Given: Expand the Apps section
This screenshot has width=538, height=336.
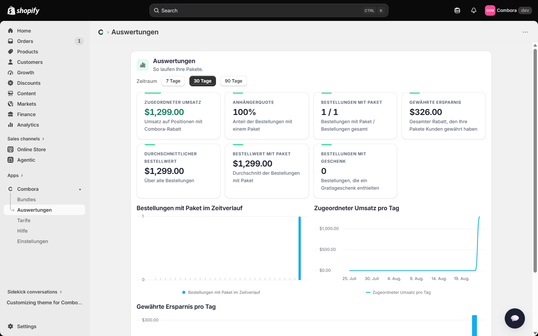Looking at the screenshot, I should [x=15, y=175].
